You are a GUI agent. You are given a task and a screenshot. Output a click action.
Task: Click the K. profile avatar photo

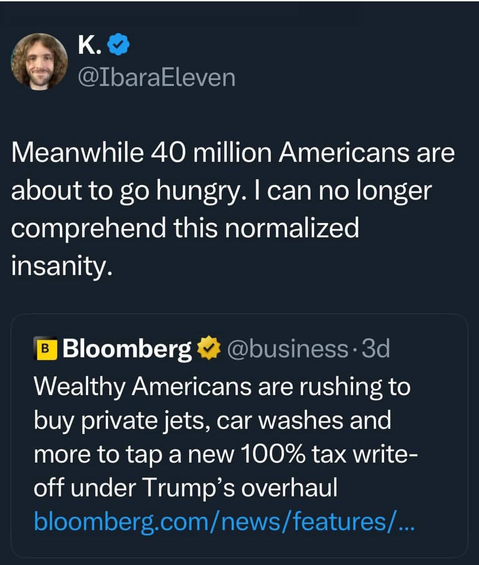(39, 61)
